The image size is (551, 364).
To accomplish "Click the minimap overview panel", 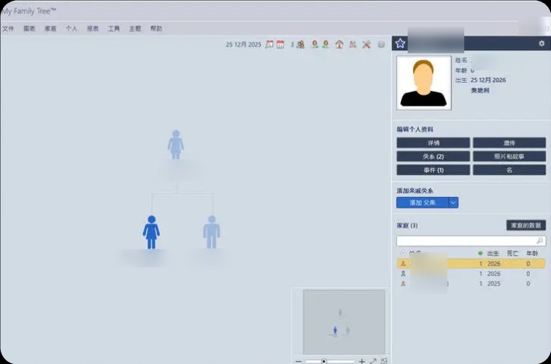I will (x=344, y=322).
